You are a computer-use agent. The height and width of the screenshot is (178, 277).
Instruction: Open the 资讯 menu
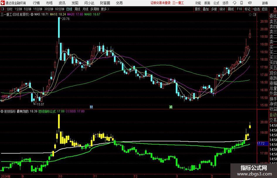(x=62, y=3)
